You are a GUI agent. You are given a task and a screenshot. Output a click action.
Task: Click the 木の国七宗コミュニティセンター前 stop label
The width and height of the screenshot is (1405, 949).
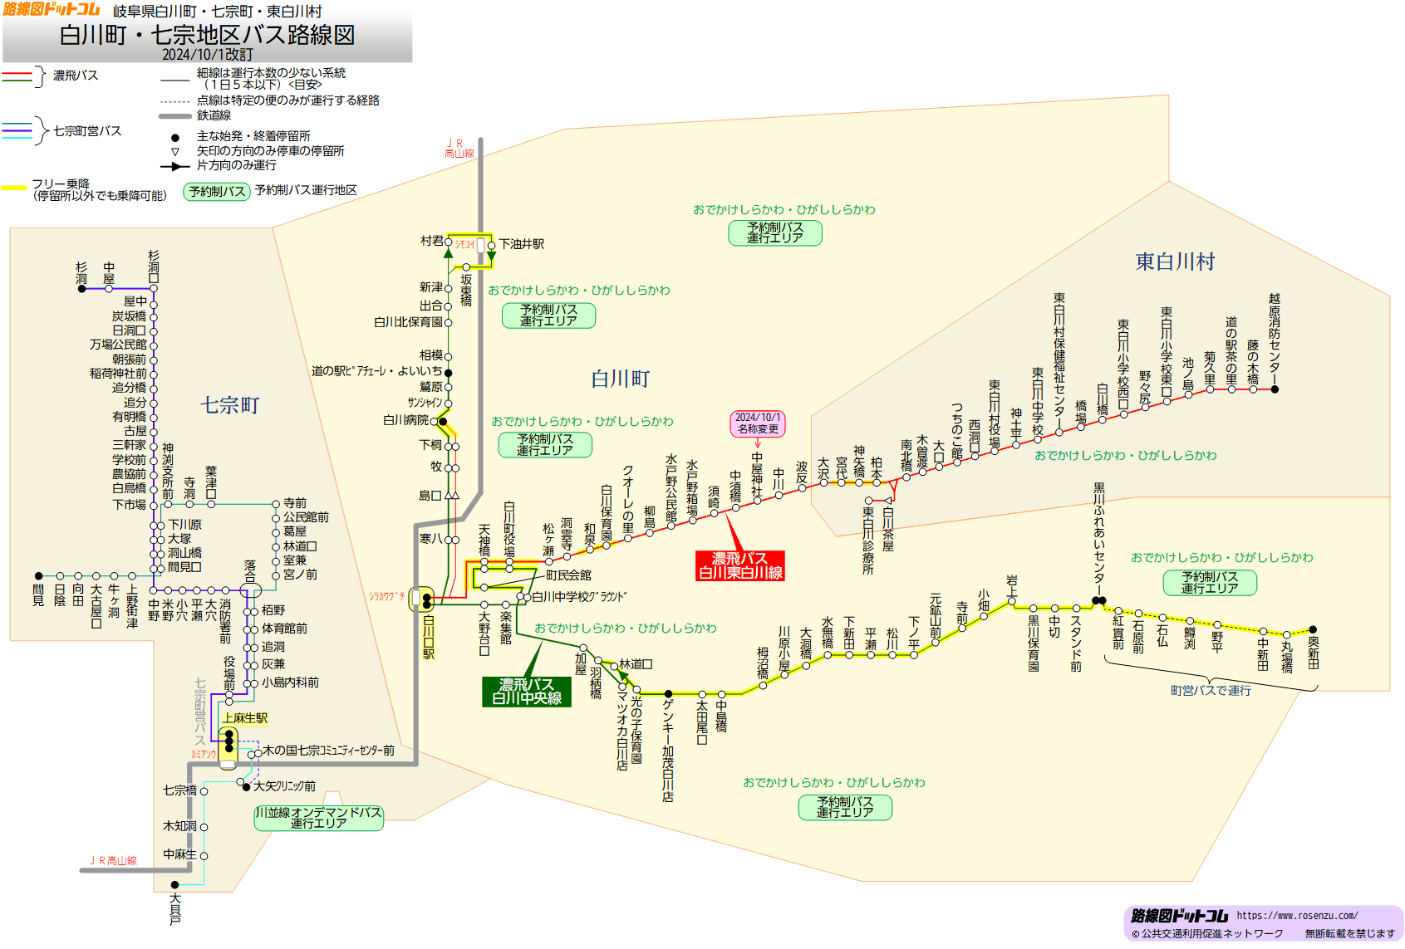click(x=328, y=751)
